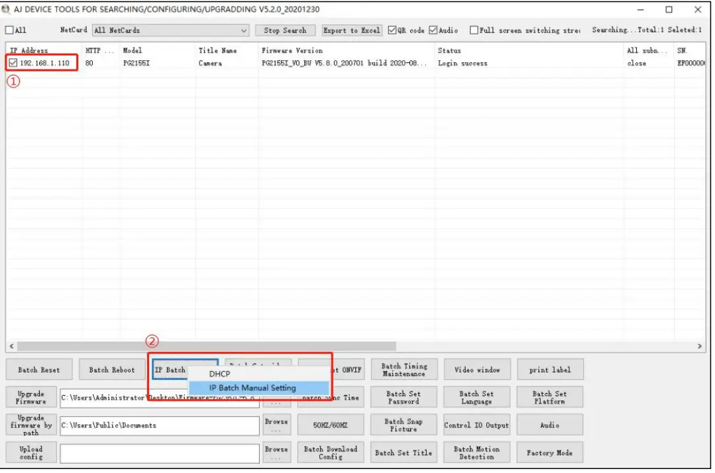Open the Video window button
The height and width of the screenshot is (473, 715).
[477, 370]
